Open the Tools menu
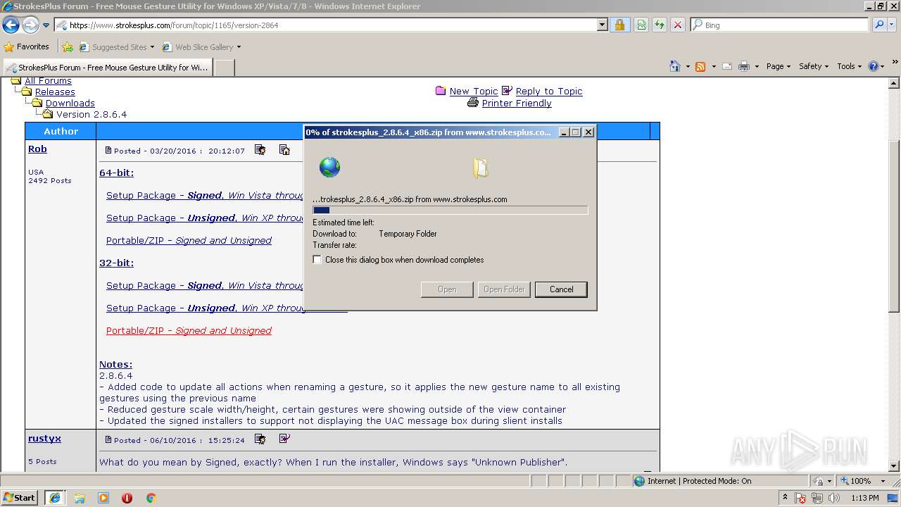The width and height of the screenshot is (901, 507). point(850,66)
